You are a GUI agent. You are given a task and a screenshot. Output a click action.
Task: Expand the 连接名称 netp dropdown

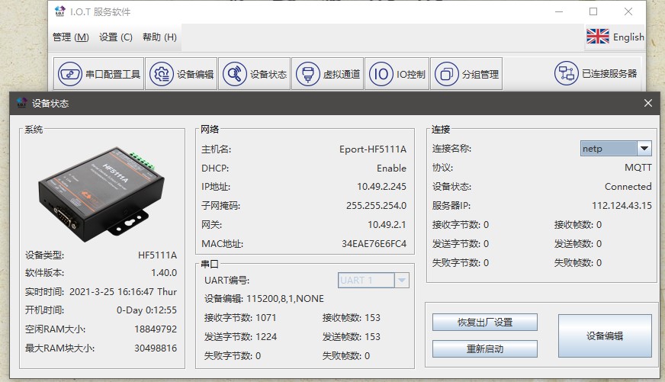pos(644,149)
